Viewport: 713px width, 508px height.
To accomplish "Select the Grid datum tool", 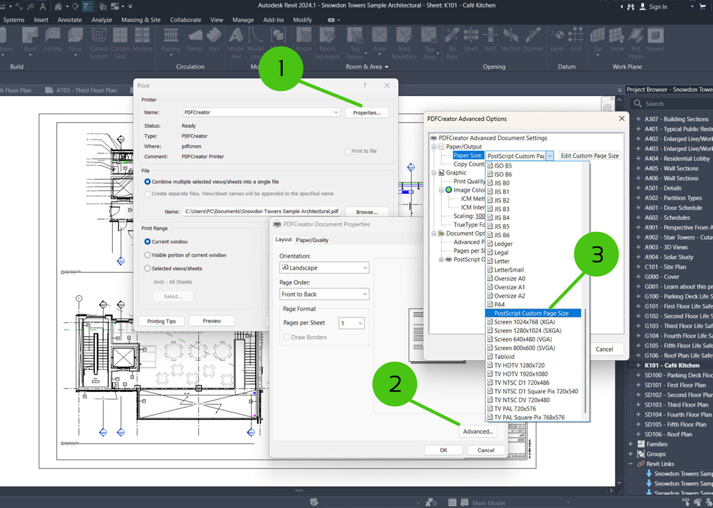I will pyautogui.click(x=576, y=40).
